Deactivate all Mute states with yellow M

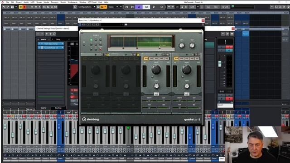pyautogui.click(x=20, y=7)
